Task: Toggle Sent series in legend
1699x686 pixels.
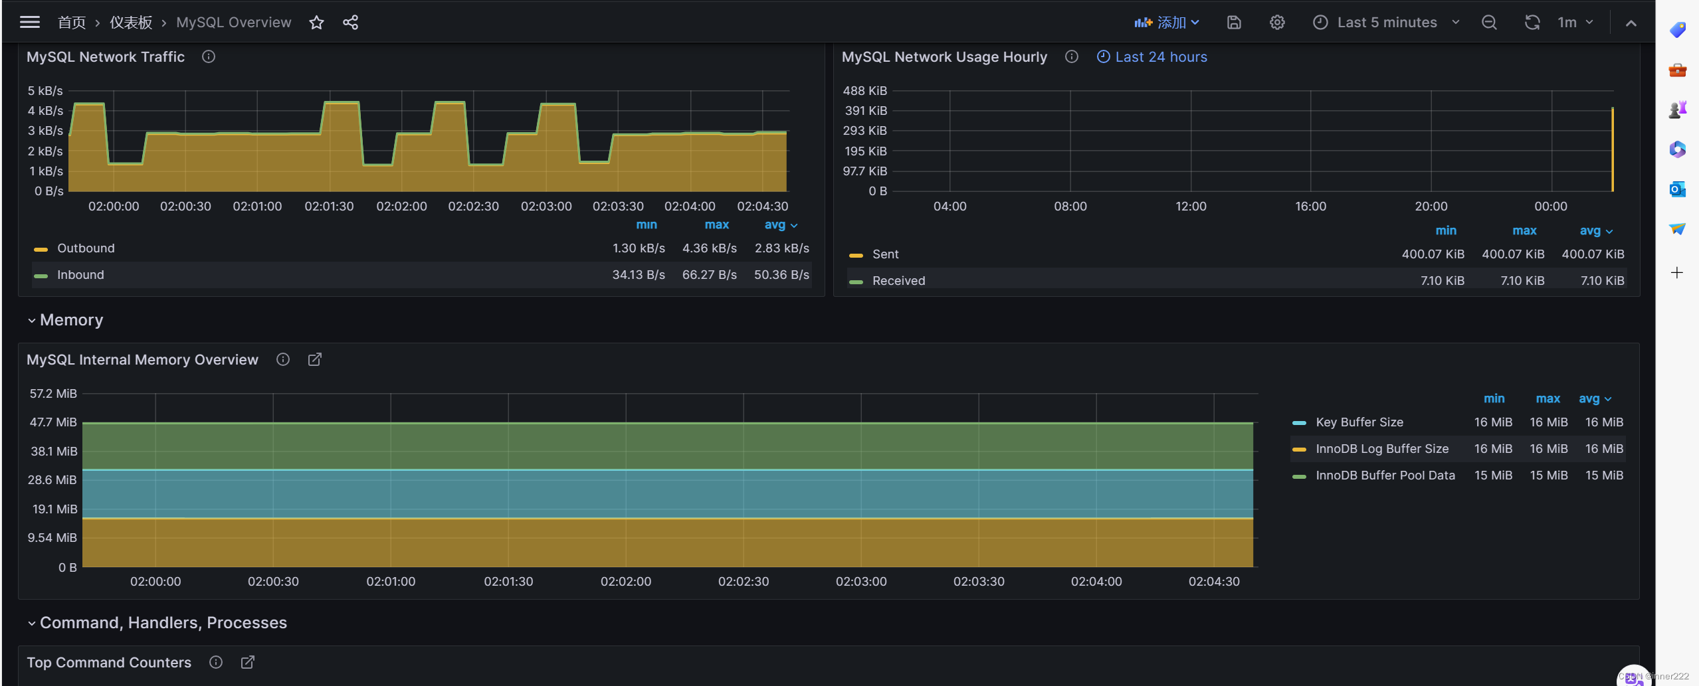Action: 885,254
